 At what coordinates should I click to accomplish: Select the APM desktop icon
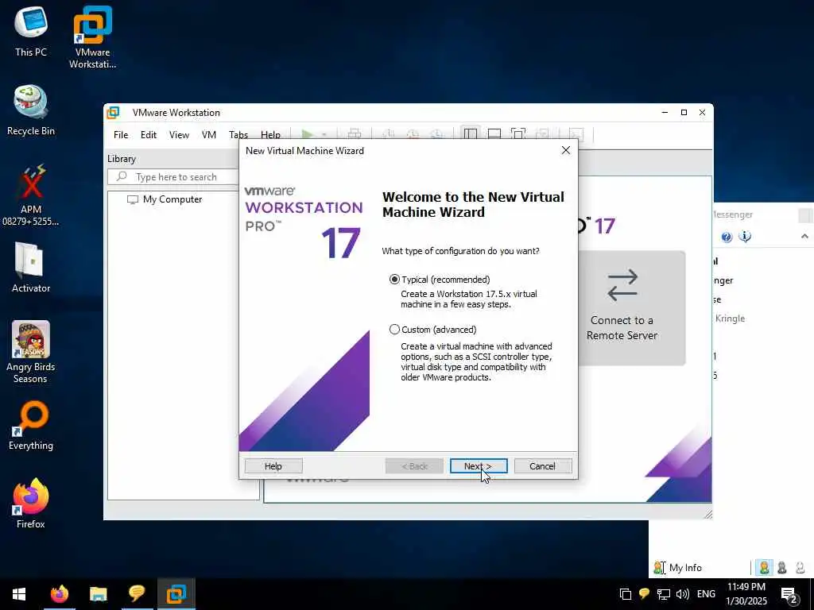click(31, 195)
